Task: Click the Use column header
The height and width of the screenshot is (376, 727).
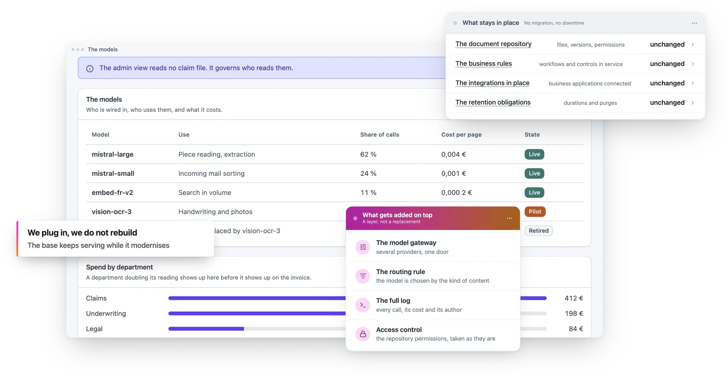Action: 184,135
